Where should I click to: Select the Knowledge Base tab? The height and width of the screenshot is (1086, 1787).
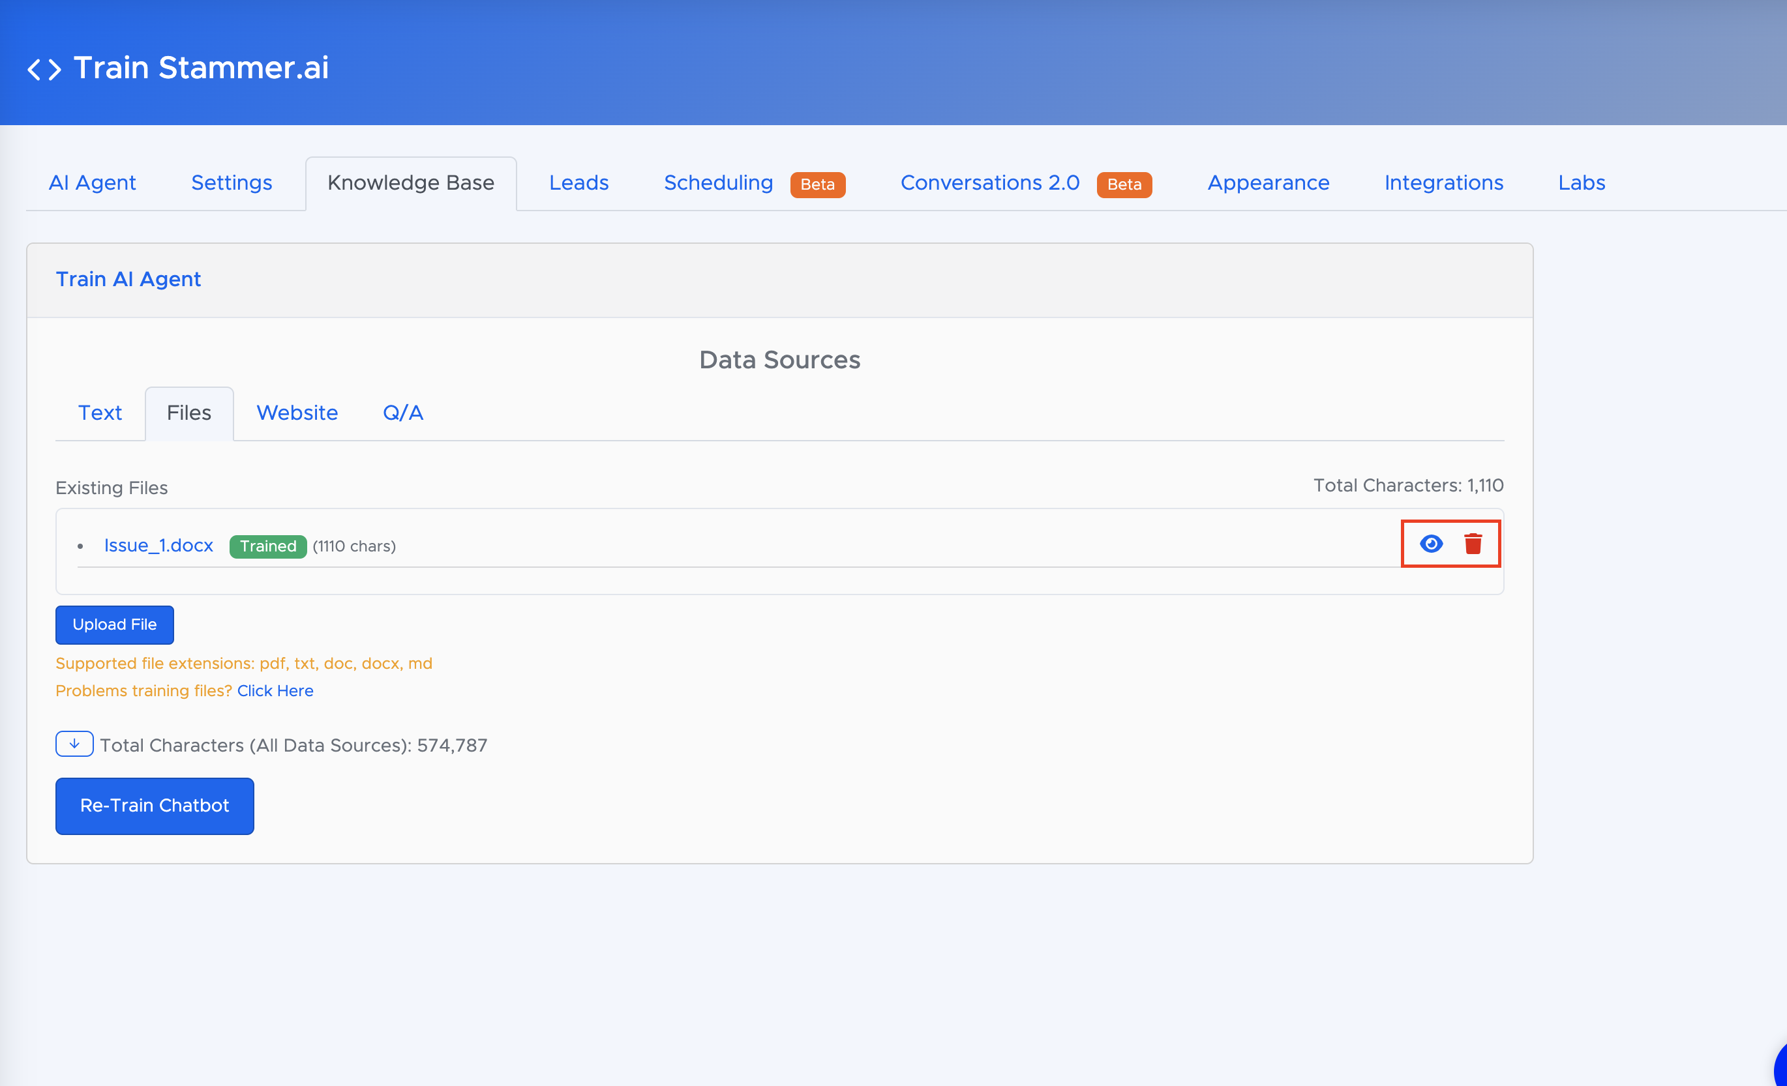pyautogui.click(x=412, y=183)
